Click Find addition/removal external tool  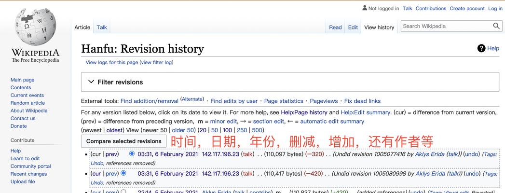(150, 101)
